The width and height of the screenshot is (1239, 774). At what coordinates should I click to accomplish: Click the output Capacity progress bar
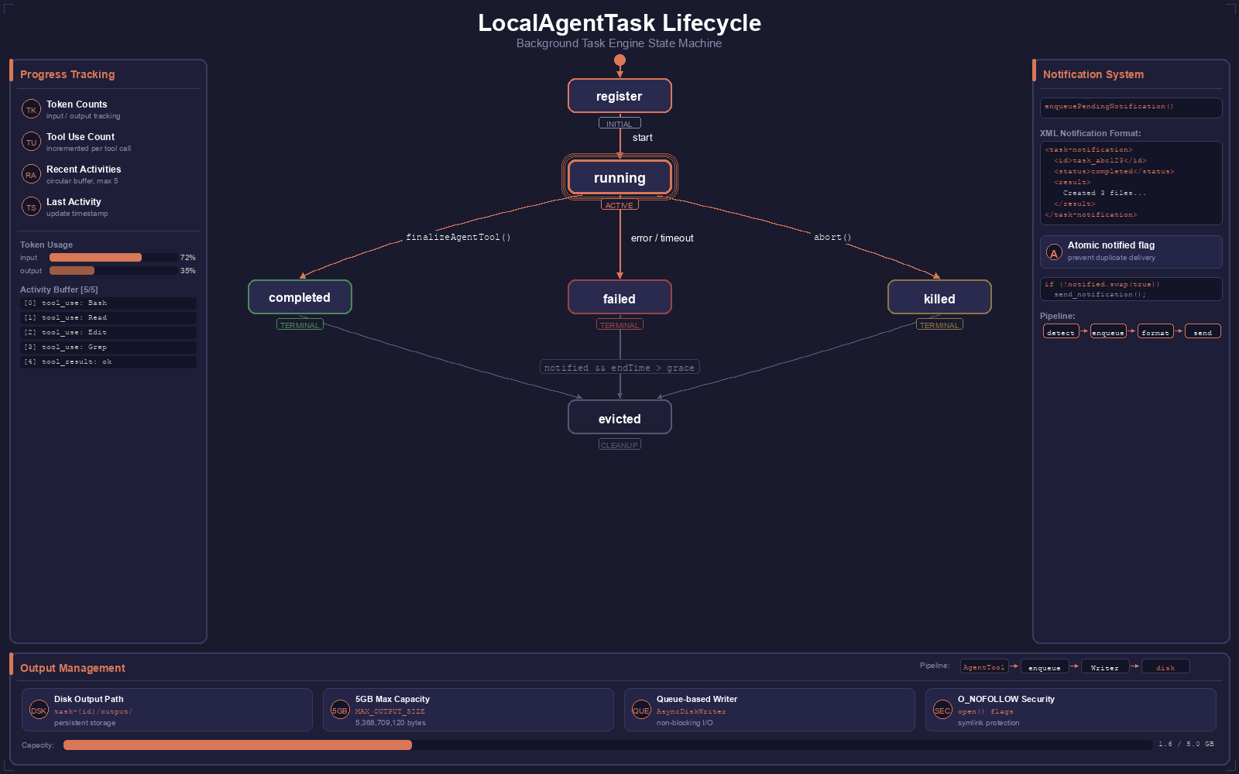(608, 745)
